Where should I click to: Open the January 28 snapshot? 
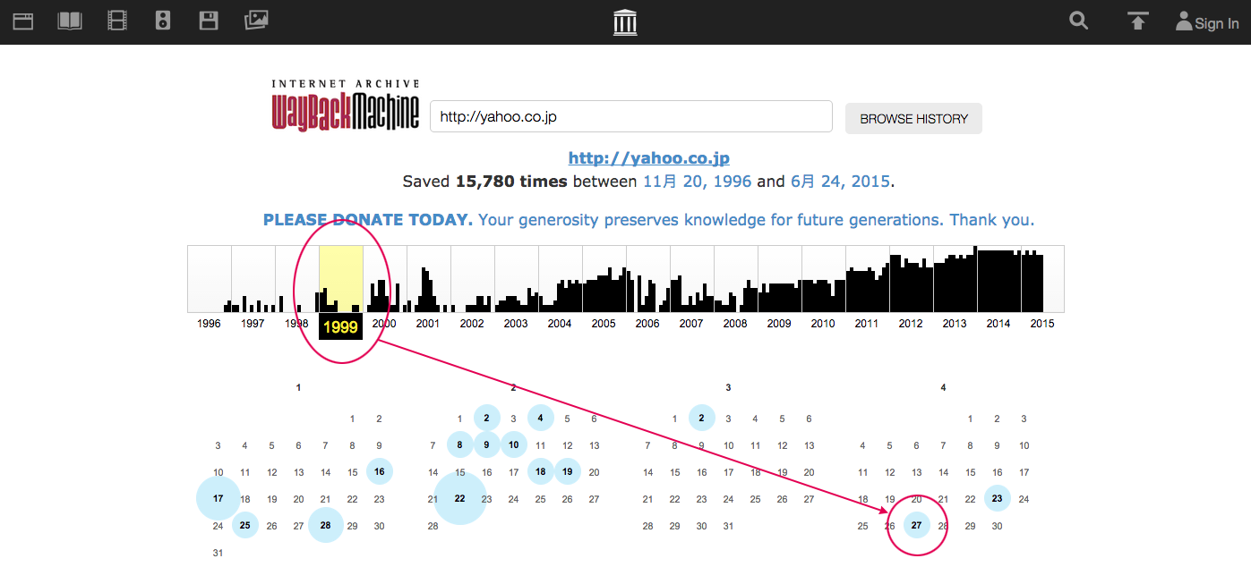pyautogui.click(x=326, y=526)
